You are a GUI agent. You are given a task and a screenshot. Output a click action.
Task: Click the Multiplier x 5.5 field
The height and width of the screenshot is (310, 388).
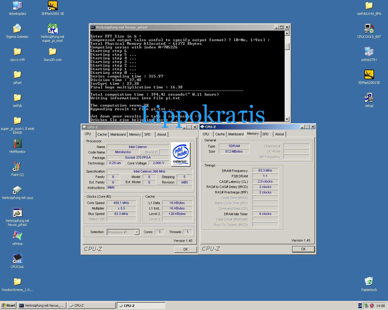click(121, 208)
